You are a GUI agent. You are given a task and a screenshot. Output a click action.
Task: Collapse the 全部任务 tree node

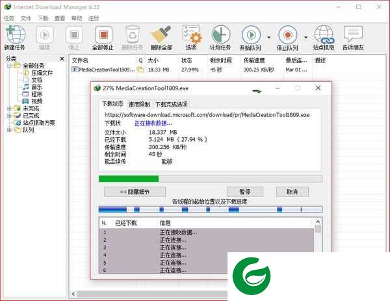pos(9,66)
